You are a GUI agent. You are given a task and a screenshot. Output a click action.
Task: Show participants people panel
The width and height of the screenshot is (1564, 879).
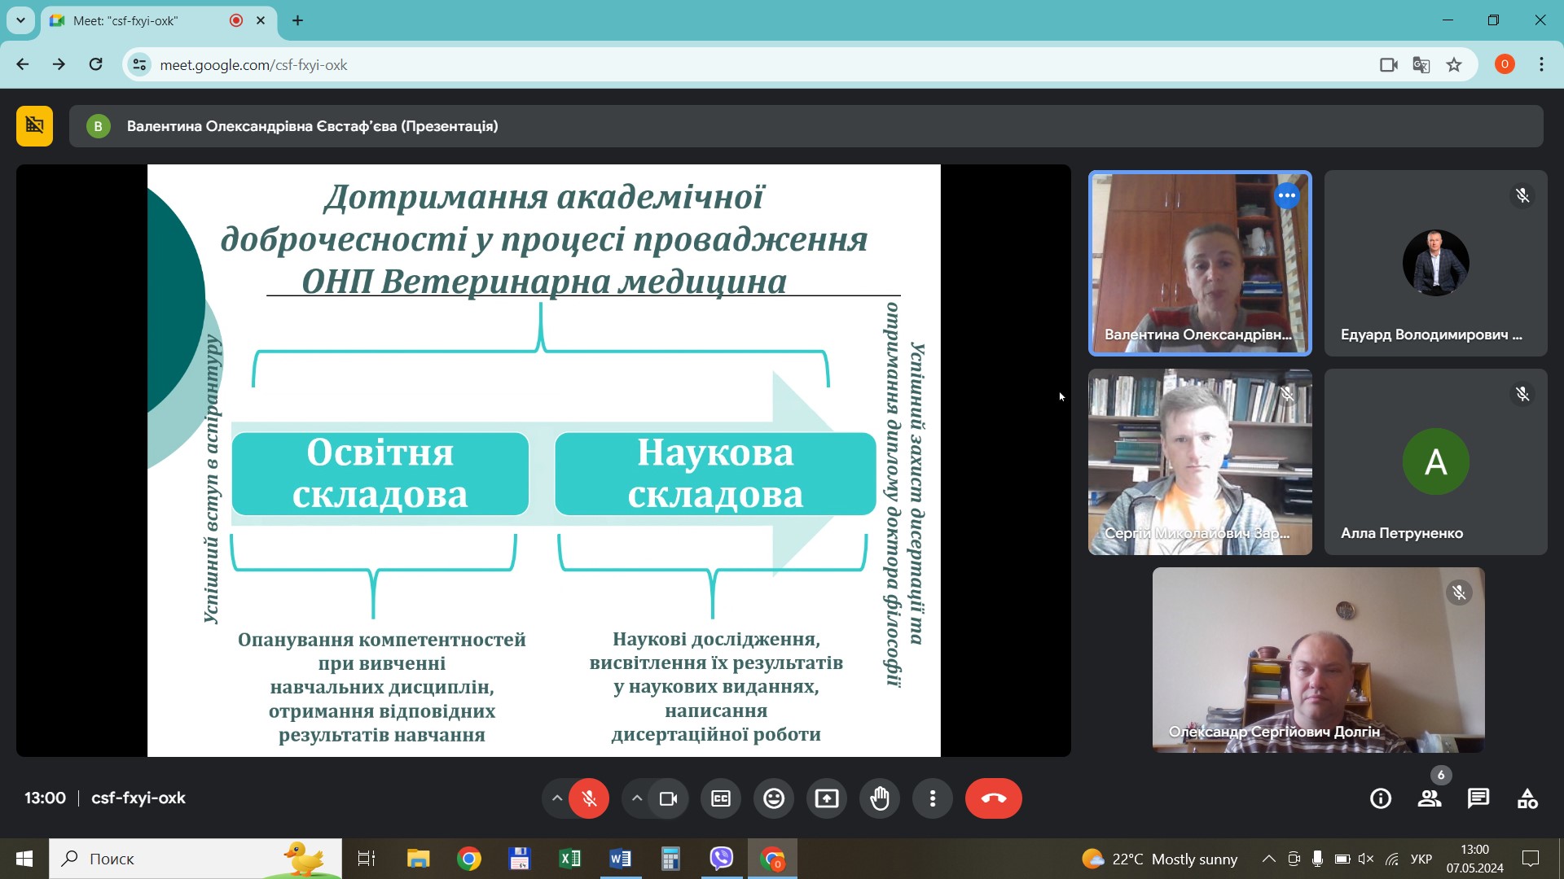[x=1430, y=798]
